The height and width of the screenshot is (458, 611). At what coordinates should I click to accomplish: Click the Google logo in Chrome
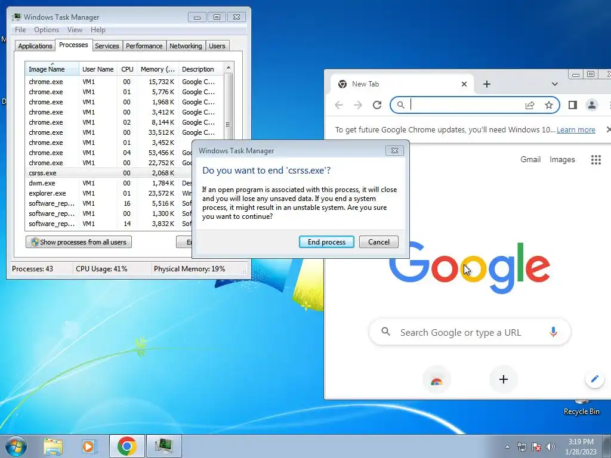click(x=469, y=267)
